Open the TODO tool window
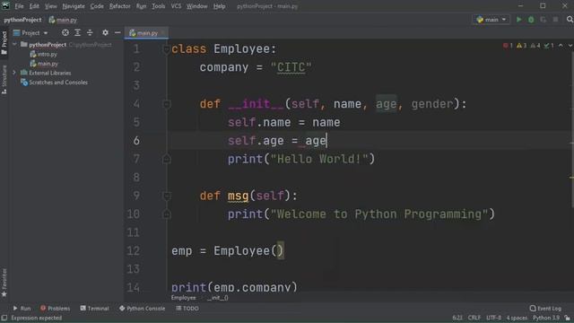The height and width of the screenshot is (323, 574). click(x=187, y=309)
